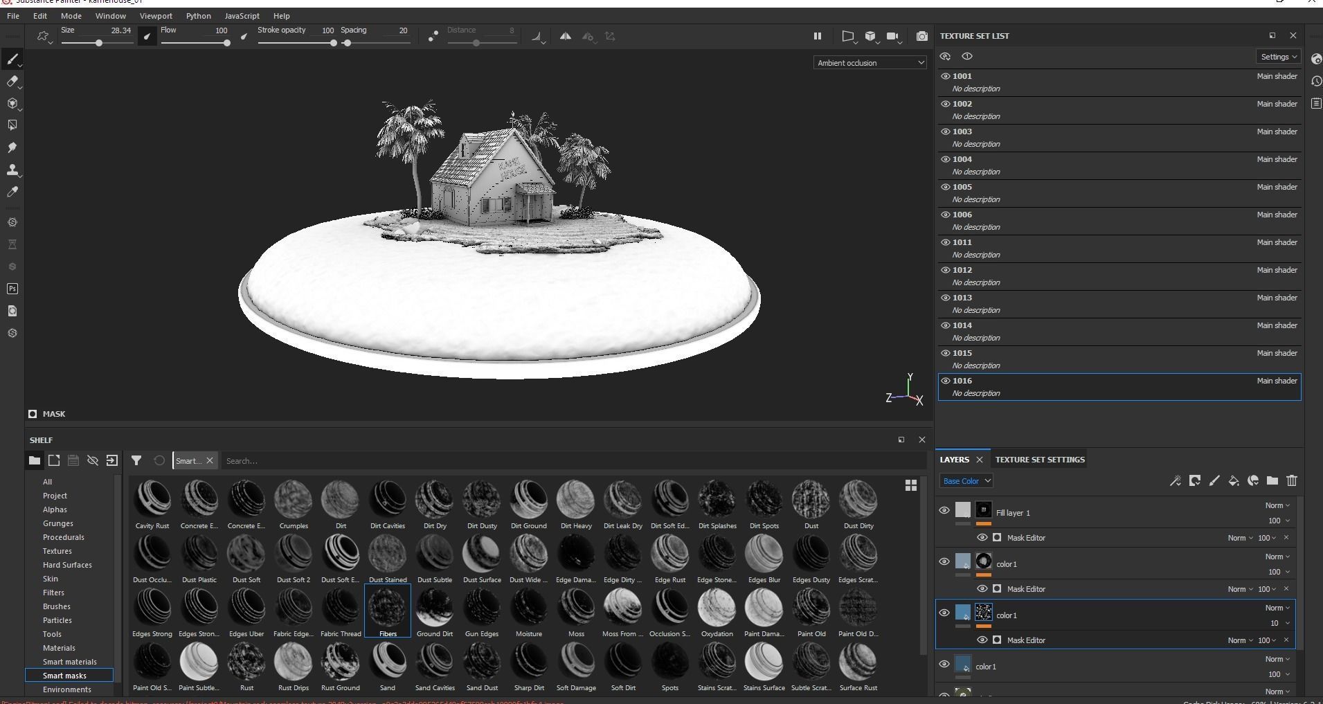Open the File menu
Image resolution: width=1323 pixels, height=704 pixels.
point(13,15)
